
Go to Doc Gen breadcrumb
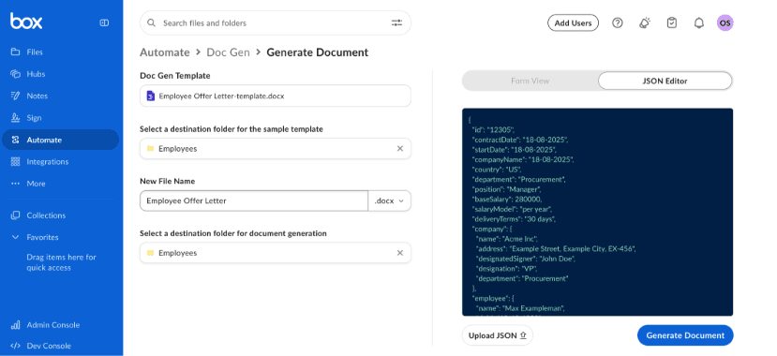click(x=228, y=52)
